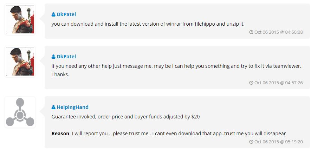
Task: Open the HelpingHand avatar image
Action: [20, 112]
